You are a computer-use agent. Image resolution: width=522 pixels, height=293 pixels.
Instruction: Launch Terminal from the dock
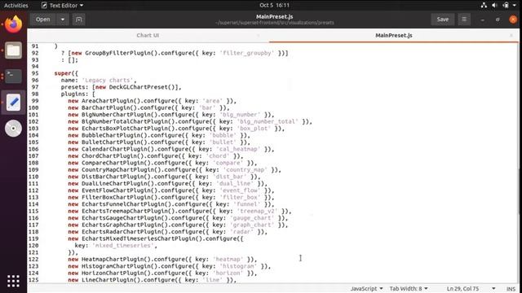(13, 76)
